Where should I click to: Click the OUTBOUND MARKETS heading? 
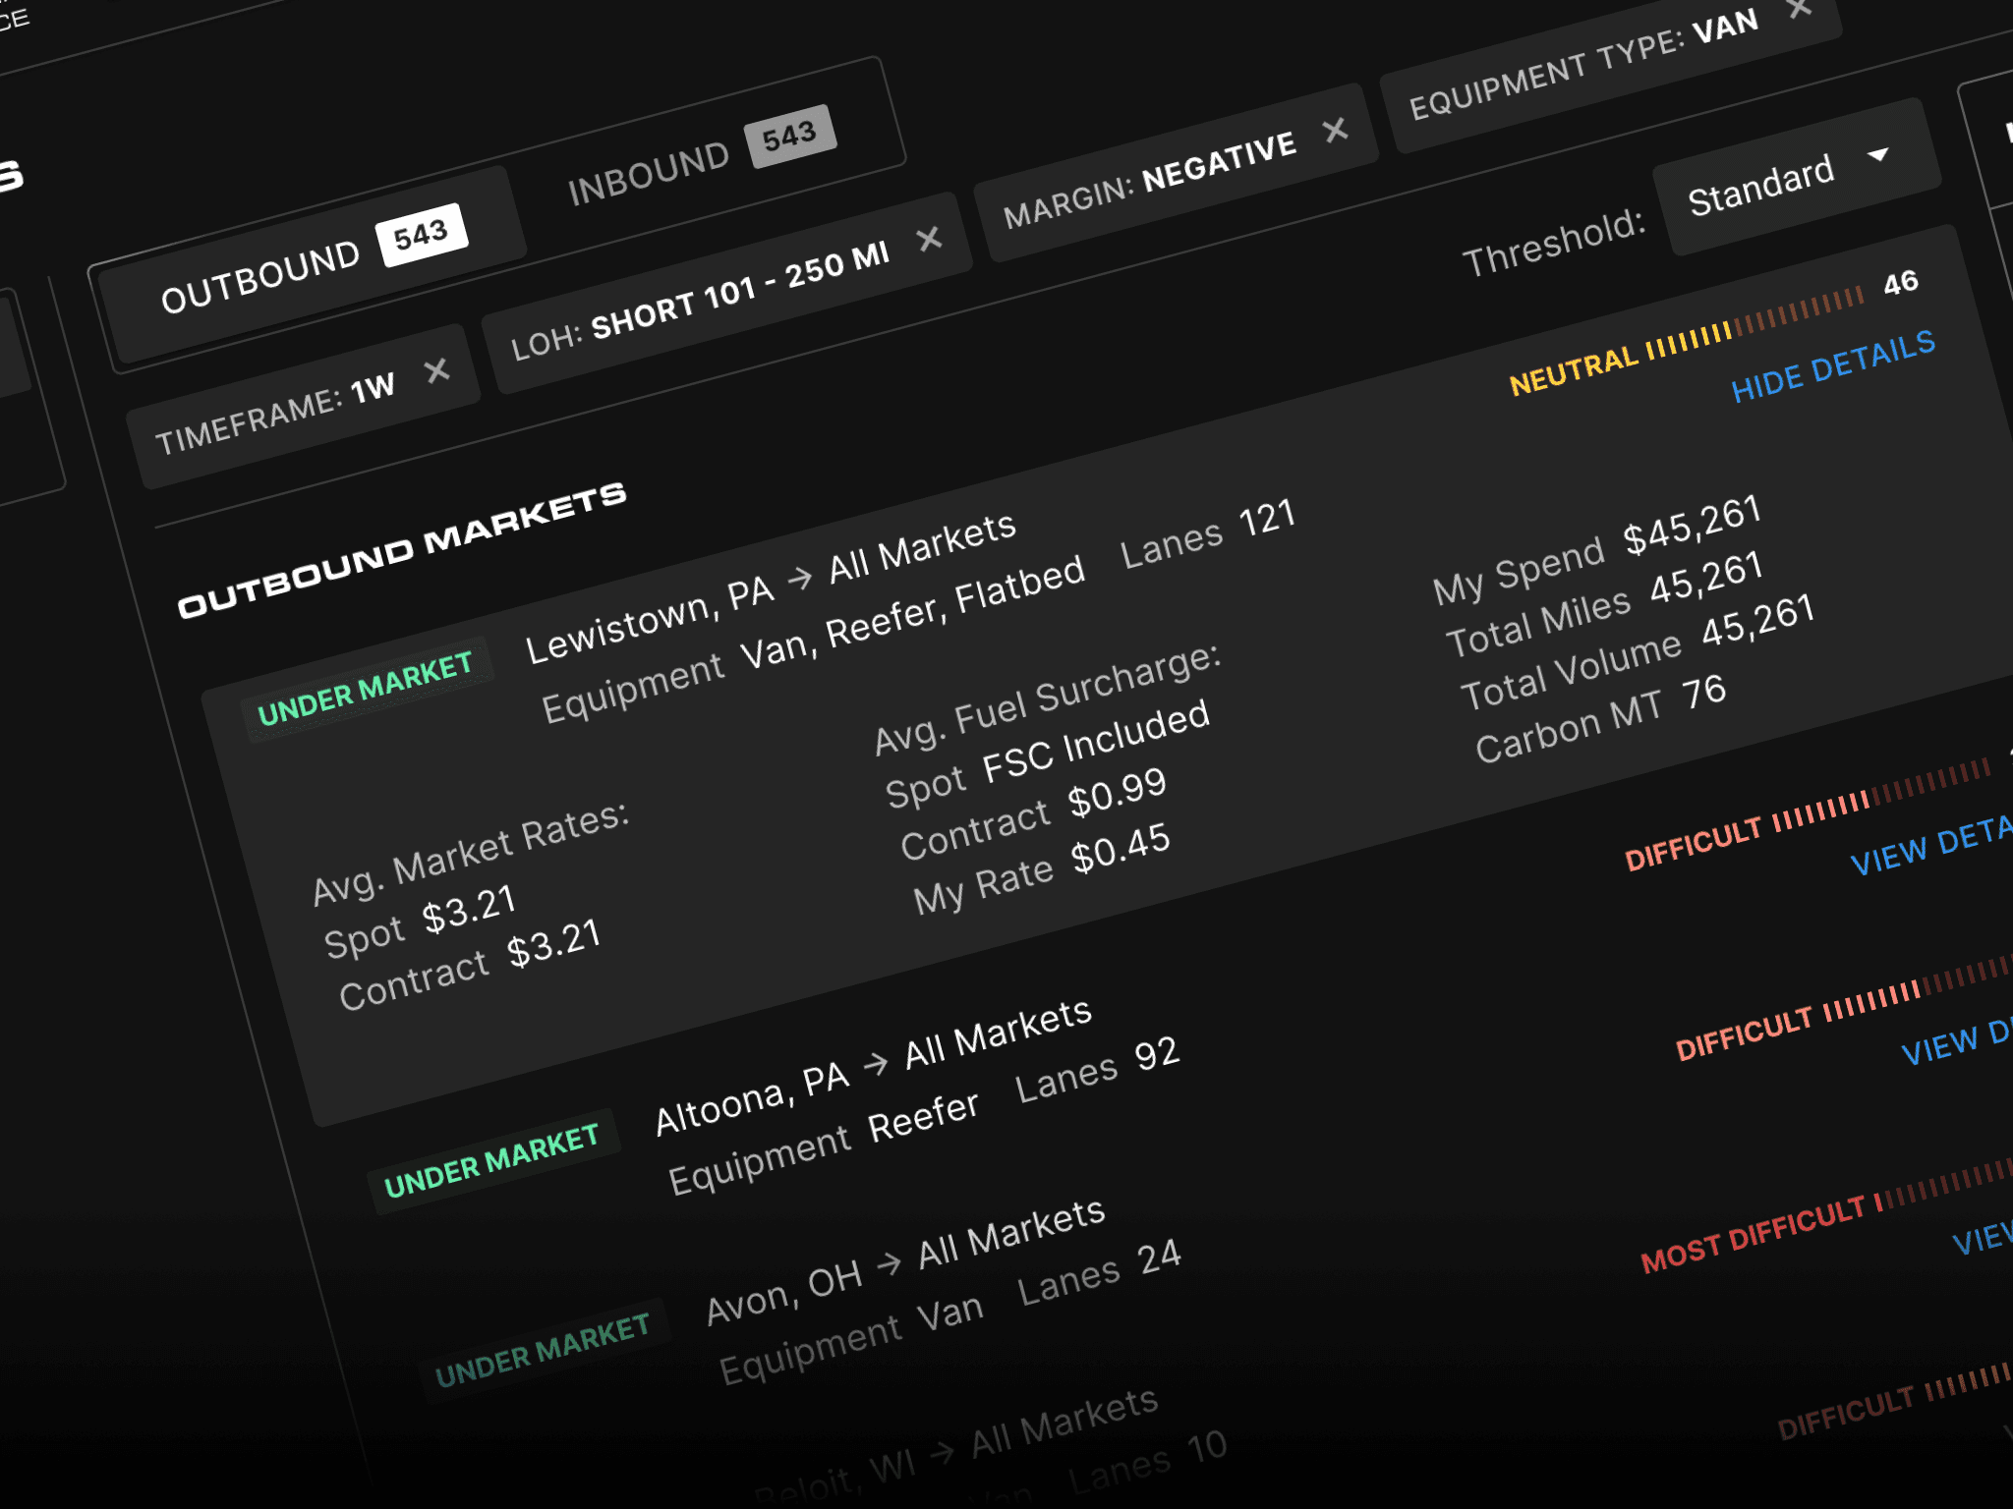click(401, 550)
